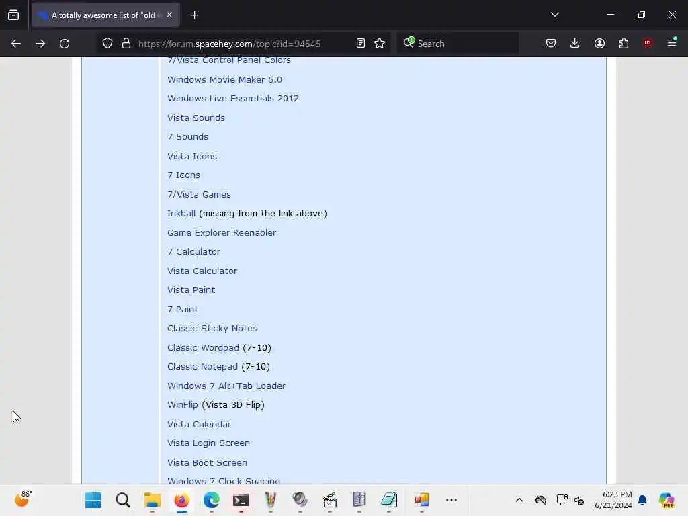Go forward one page

[40, 44]
